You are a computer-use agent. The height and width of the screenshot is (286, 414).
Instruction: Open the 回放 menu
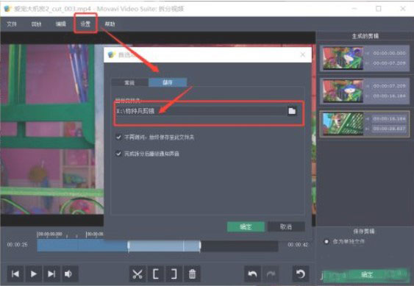36,24
